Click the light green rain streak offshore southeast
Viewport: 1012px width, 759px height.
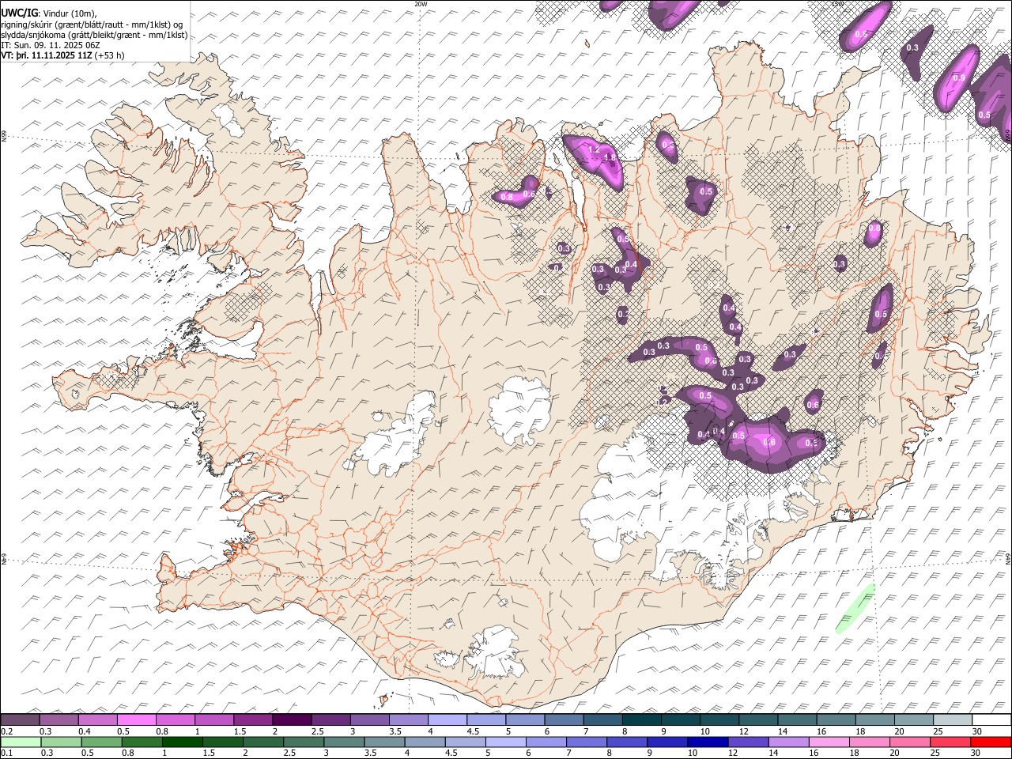[x=855, y=608]
